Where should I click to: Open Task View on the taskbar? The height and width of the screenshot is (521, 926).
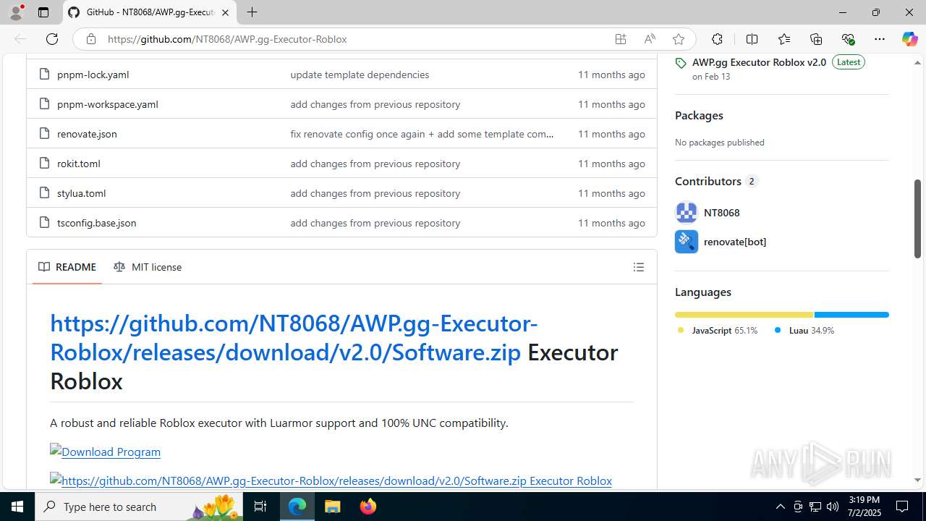[x=261, y=507]
